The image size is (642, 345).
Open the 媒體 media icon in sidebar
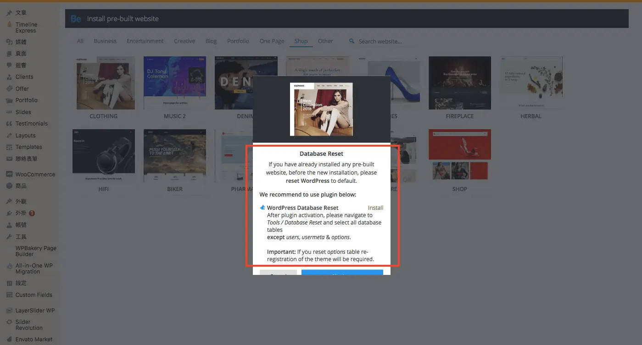coord(9,42)
